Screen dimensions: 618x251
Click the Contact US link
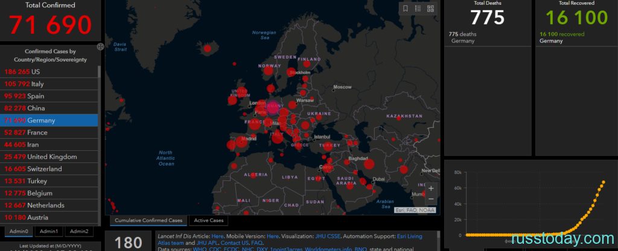pos(235,243)
